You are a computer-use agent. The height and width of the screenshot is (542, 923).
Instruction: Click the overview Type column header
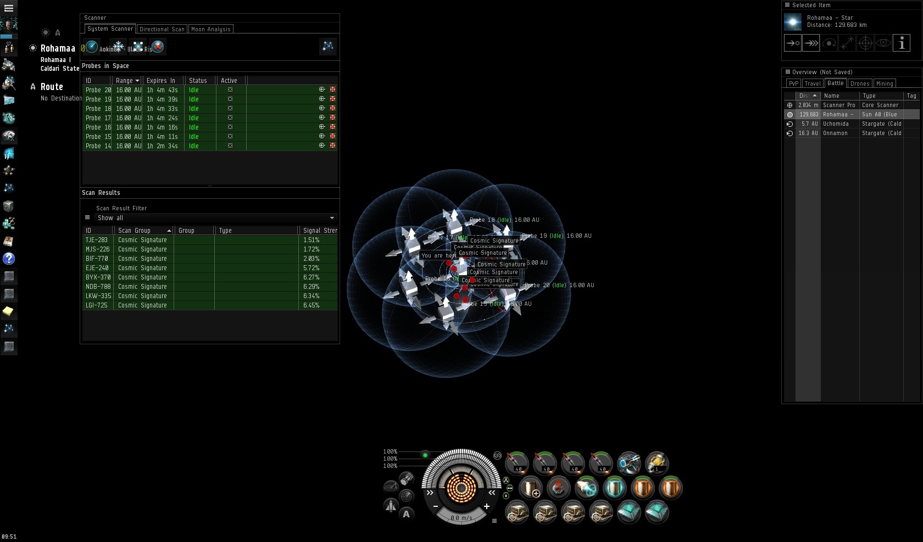tap(881, 96)
